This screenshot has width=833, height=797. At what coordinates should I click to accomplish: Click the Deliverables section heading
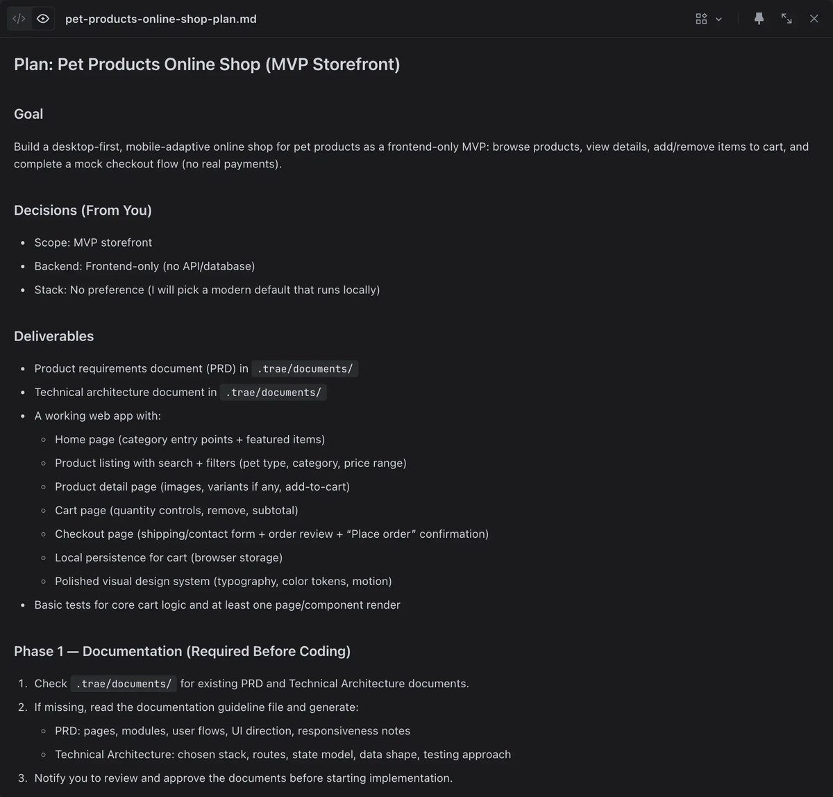(53, 336)
